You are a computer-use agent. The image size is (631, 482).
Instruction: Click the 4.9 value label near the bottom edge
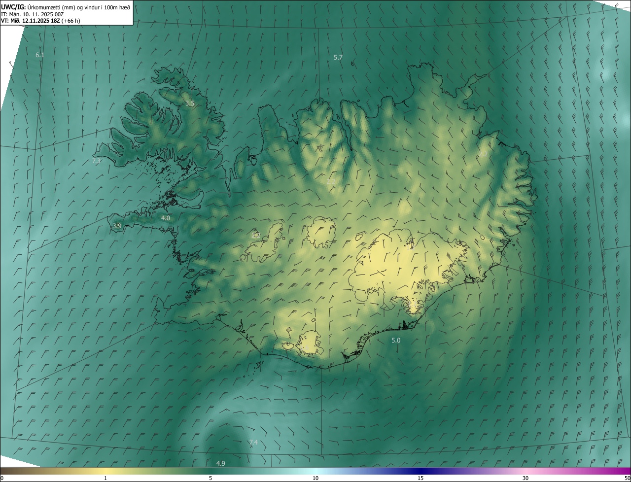point(221,463)
